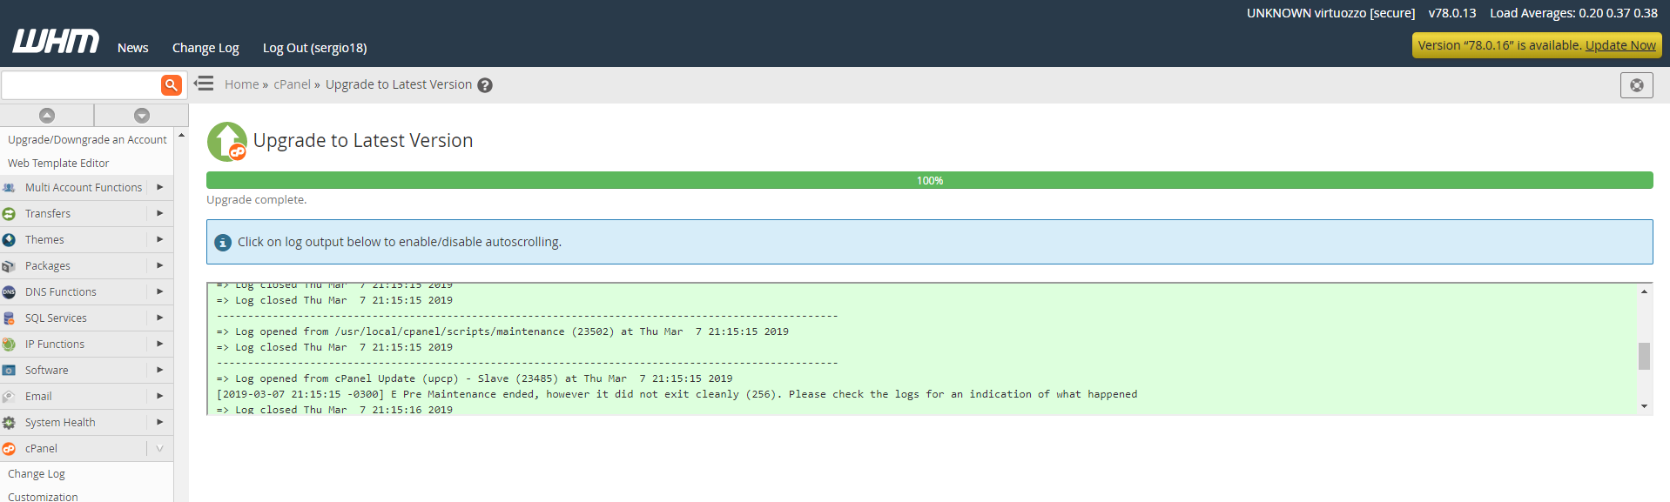Click the lifesaver support icon button
Screen dimensions: 1670x502
click(1636, 85)
